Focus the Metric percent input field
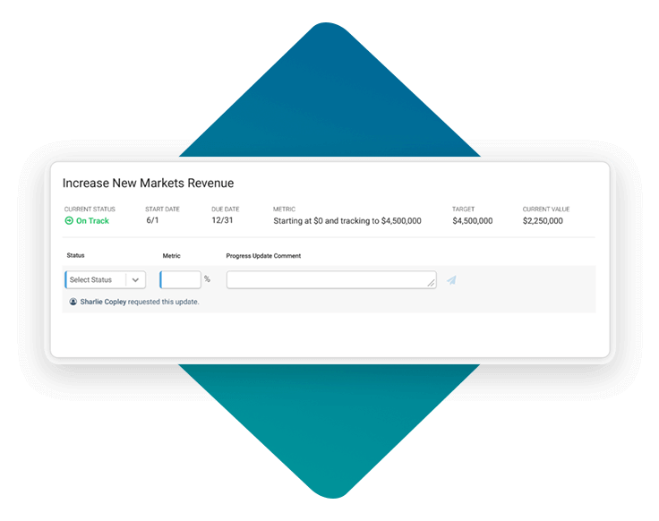Screen dimensions: 659x521 point(180,280)
